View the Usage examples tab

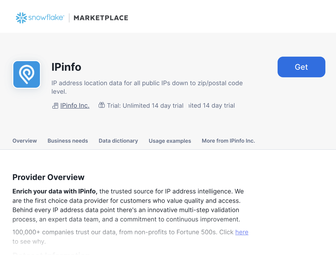170,141
